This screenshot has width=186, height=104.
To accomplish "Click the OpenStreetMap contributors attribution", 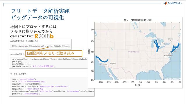I will tap(173, 79).
